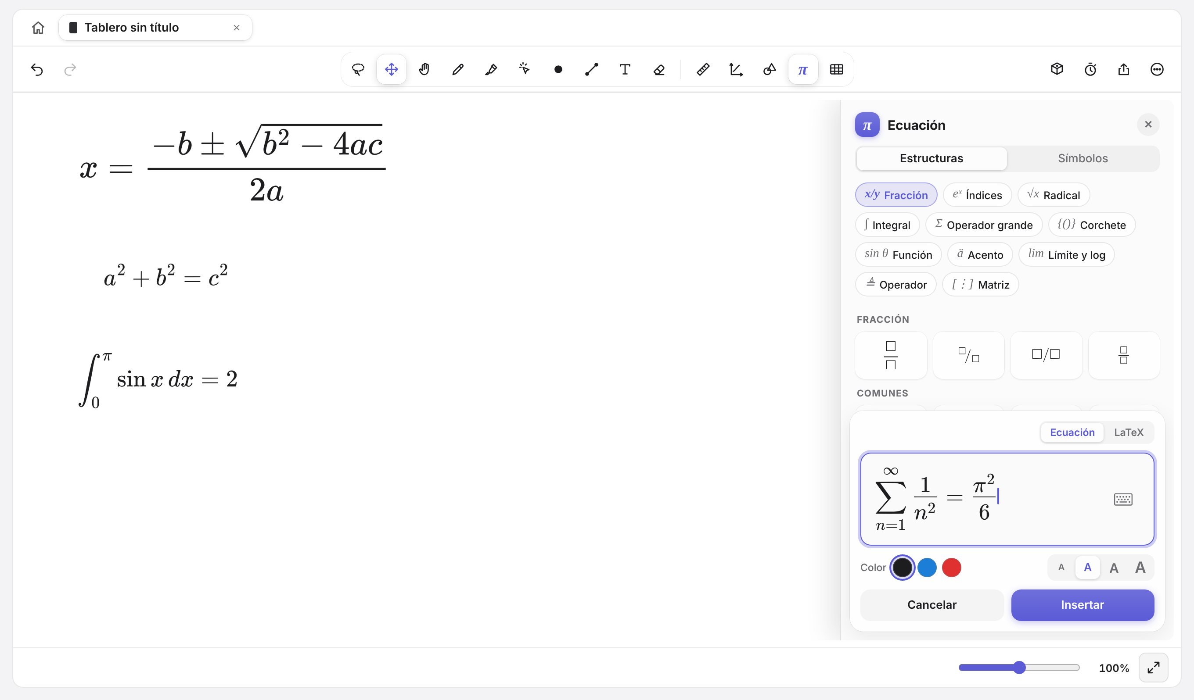Open the 3D cube icon
1194x700 pixels.
pos(1057,70)
